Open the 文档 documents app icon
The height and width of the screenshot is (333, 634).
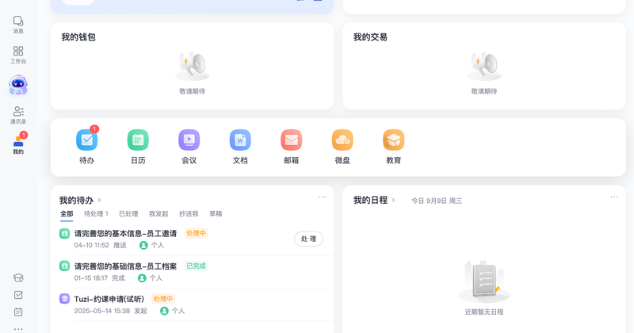tap(240, 140)
